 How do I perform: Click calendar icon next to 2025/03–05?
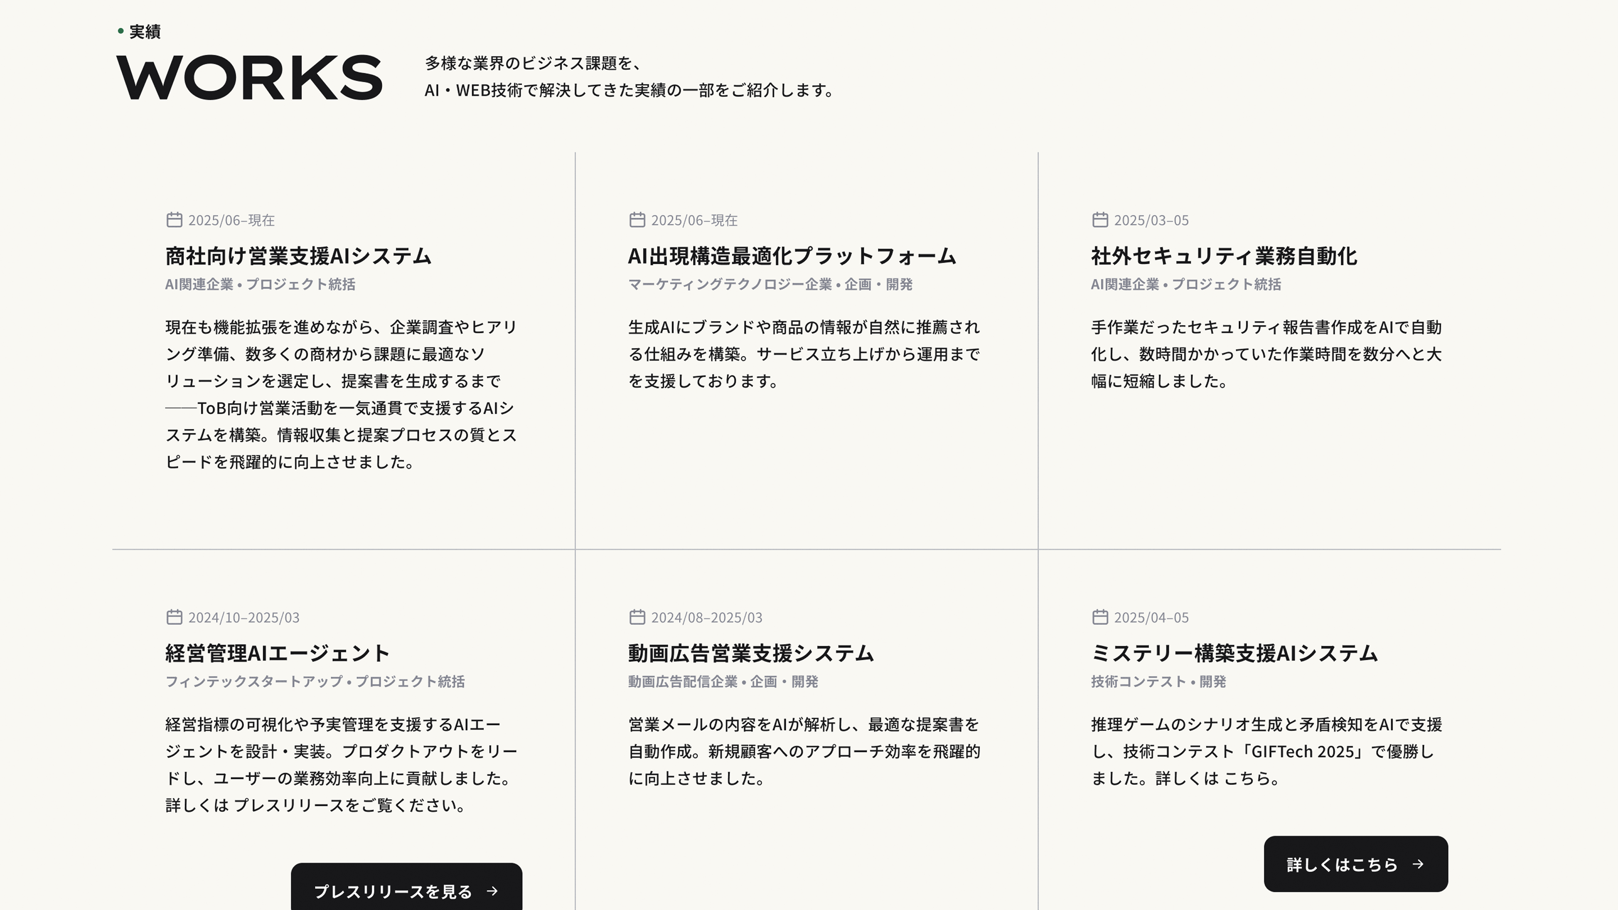tap(1100, 220)
